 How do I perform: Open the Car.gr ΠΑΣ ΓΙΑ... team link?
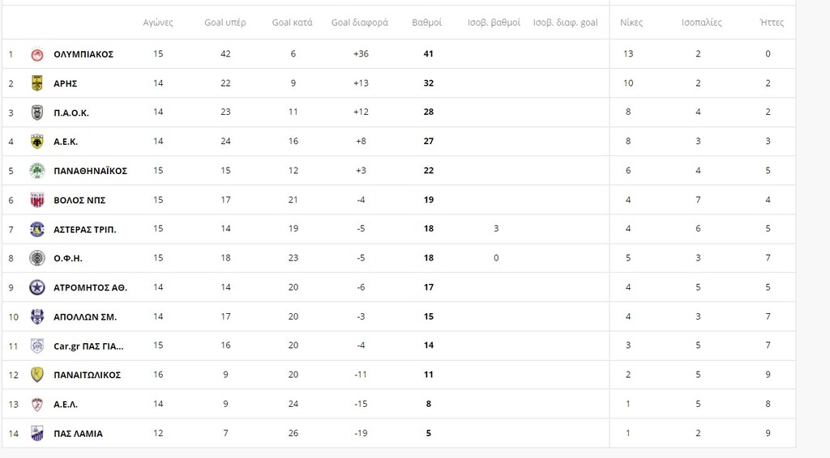click(x=88, y=346)
